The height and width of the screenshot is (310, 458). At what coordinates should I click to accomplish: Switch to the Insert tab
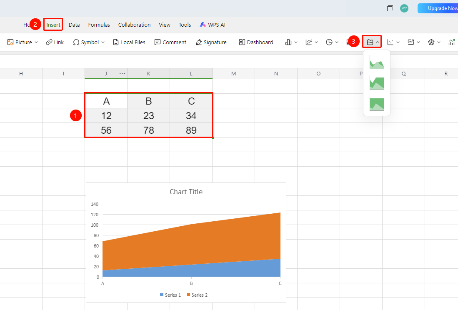click(x=53, y=25)
